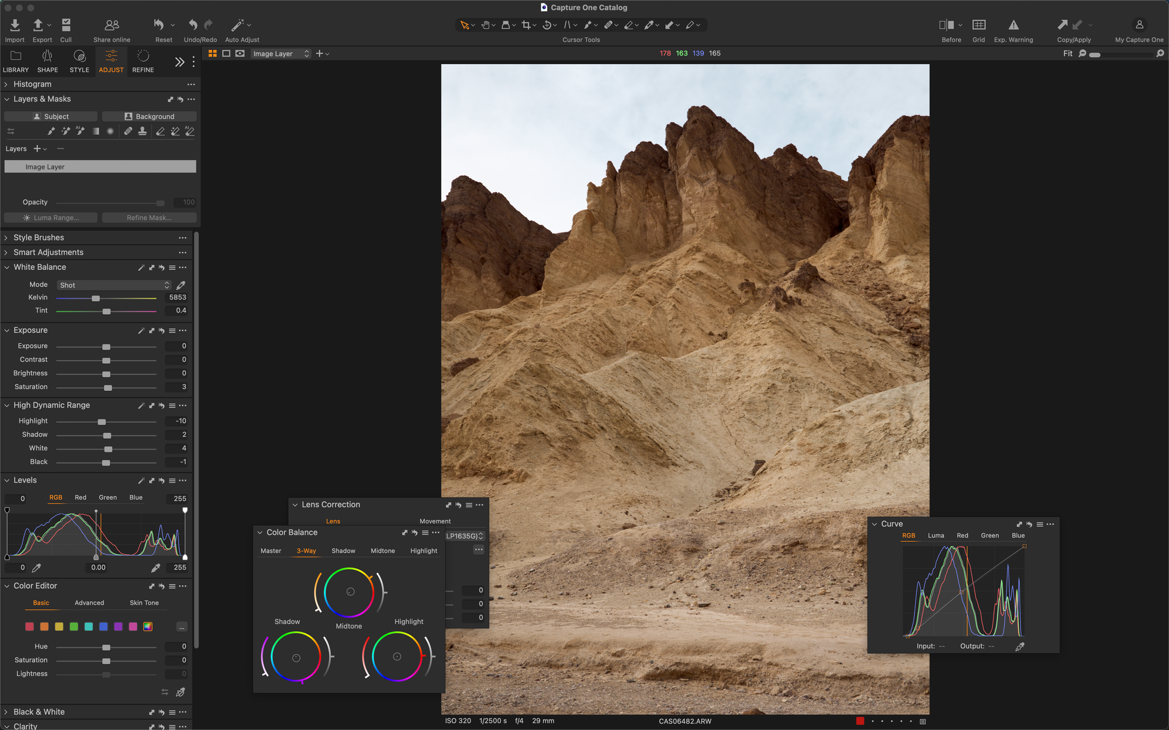The height and width of the screenshot is (730, 1169).
Task: Select Skin Tone tab in Color Editor
Action: tap(144, 603)
